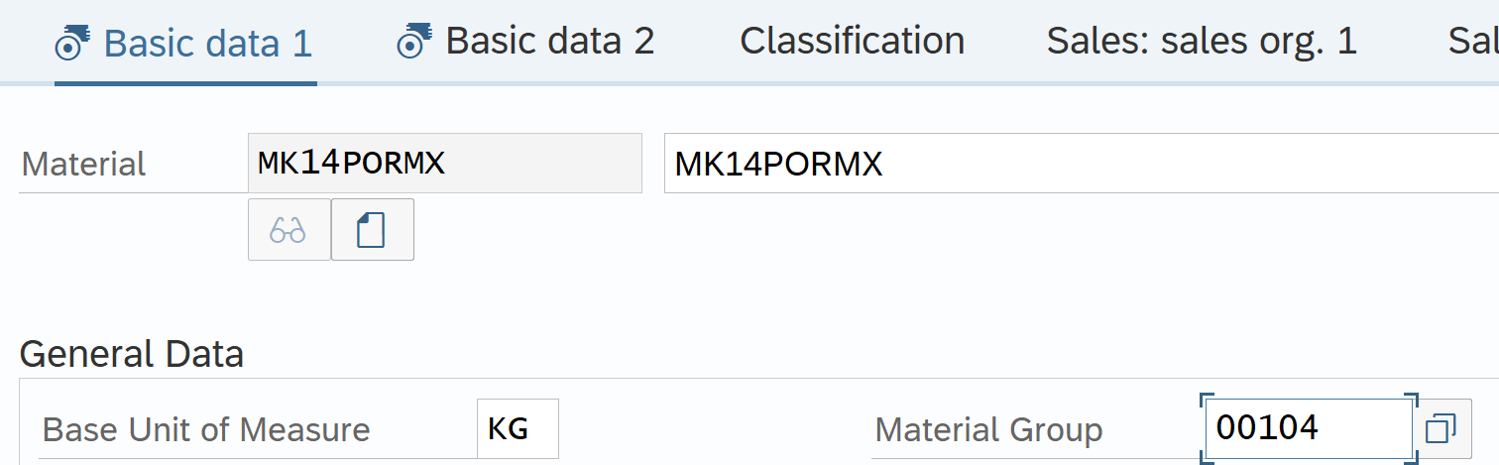Go to Sales: sales org. 1 tab
The image size is (1499, 465).
[x=1202, y=42]
